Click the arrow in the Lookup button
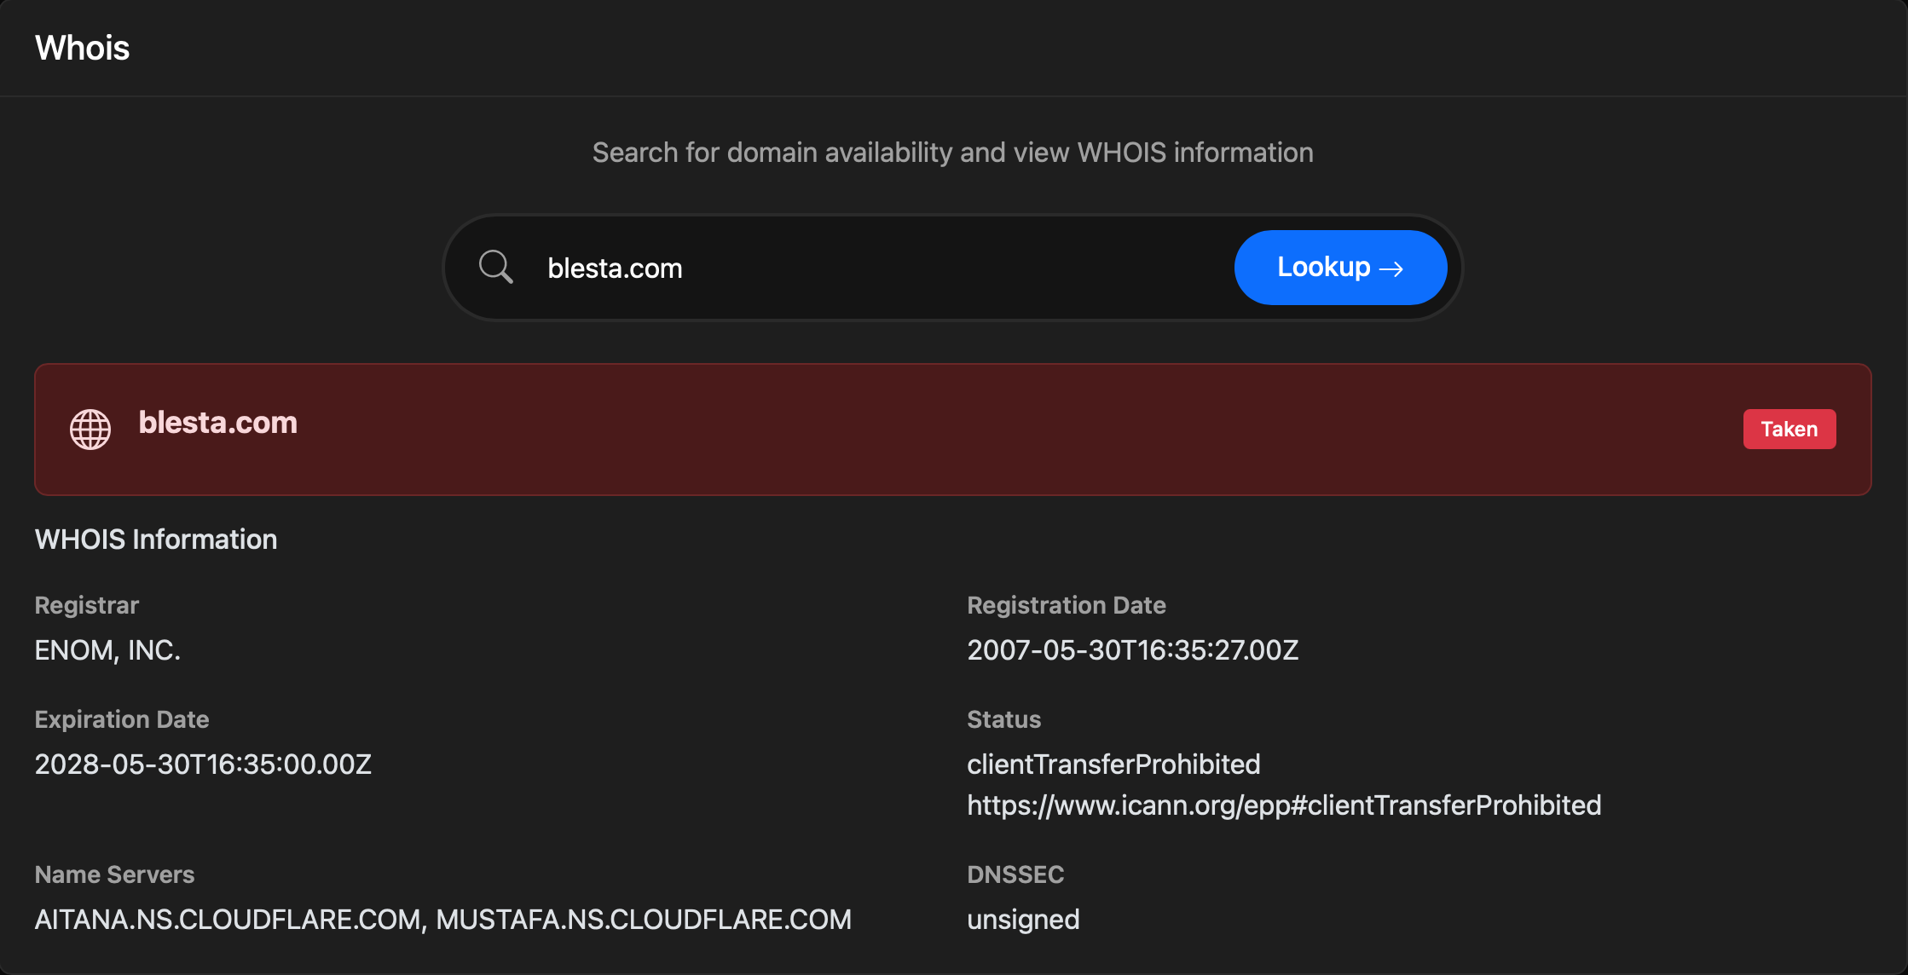Screen dimensions: 1908x975 [1391, 268]
